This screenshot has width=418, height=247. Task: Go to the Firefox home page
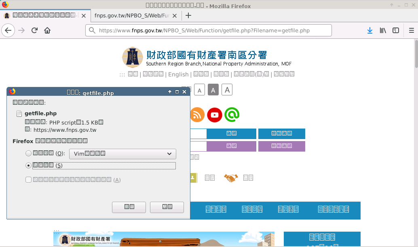point(47,30)
